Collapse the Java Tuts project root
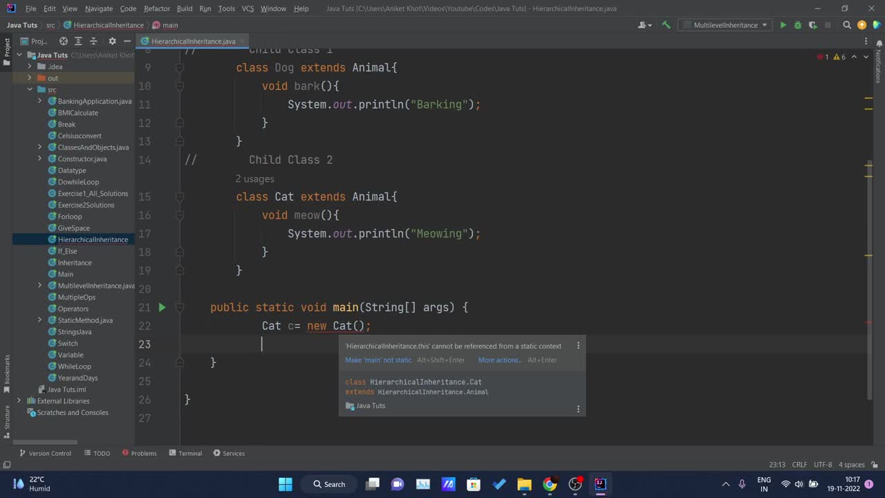 (19, 55)
